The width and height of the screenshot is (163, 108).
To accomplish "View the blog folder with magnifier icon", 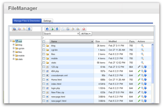I will tap(142, 46).
